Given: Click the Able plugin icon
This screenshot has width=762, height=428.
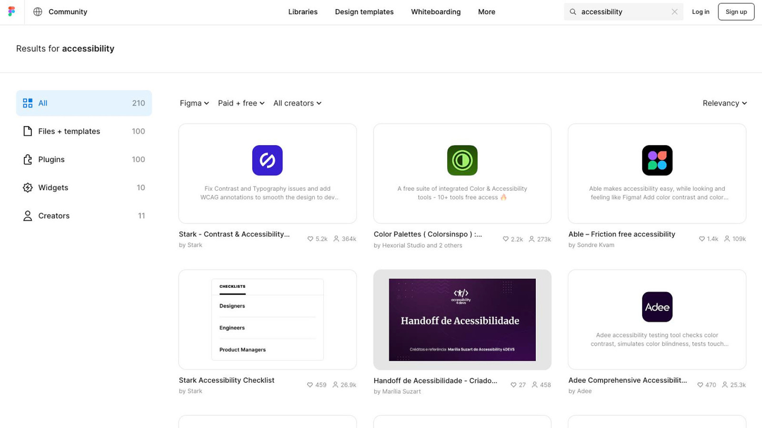Looking at the screenshot, I should 657,160.
